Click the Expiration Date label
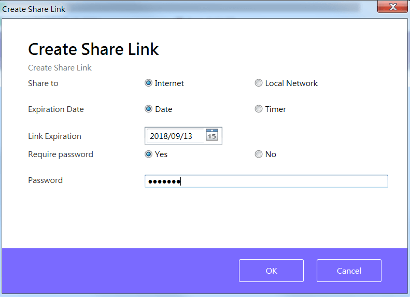Image resolution: width=410 pixels, height=297 pixels. point(55,109)
